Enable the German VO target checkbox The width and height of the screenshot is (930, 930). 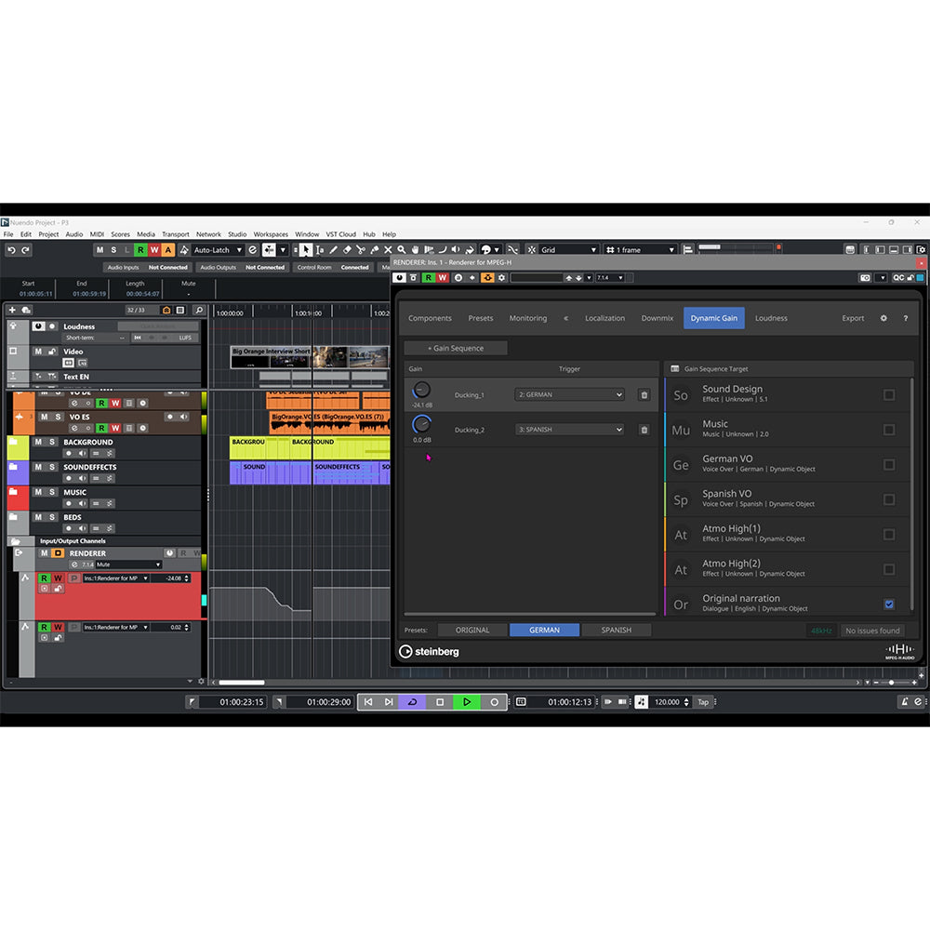[888, 464]
